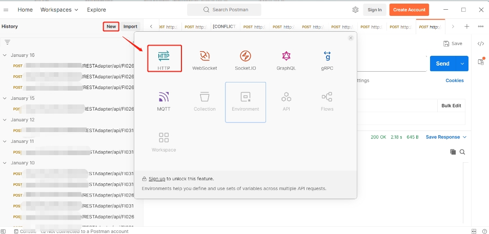The width and height of the screenshot is (489, 234).
Task: Close the new-item dialog with X
Action: (351, 38)
